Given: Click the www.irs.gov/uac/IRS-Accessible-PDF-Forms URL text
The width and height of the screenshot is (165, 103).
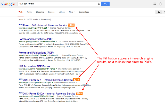Looking at the screenshot, I should [x=37, y=69].
